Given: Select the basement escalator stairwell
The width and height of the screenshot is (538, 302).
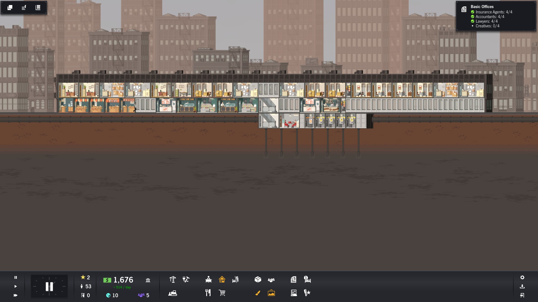Looking at the screenshot, I should (x=269, y=121).
